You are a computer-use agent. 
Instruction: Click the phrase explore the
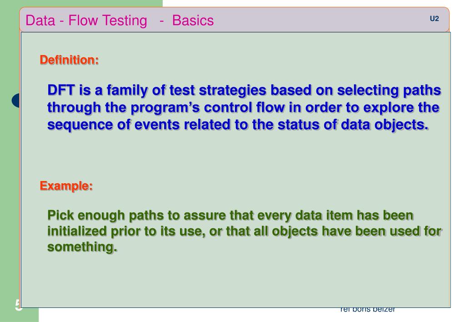(x=401, y=108)
